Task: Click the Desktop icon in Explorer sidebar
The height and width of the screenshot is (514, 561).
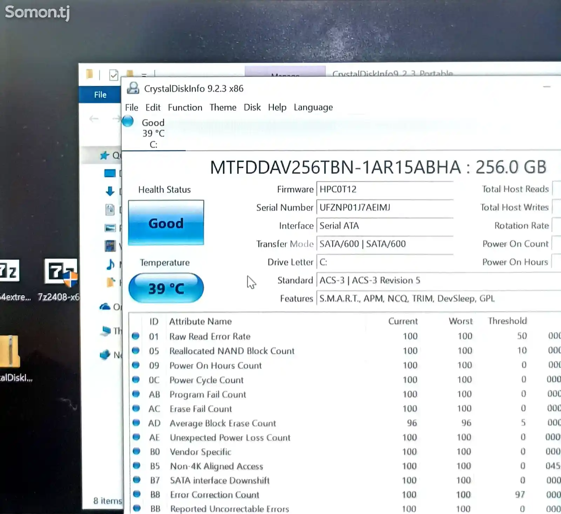Action: pyautogui.click(x=110, y=173)
